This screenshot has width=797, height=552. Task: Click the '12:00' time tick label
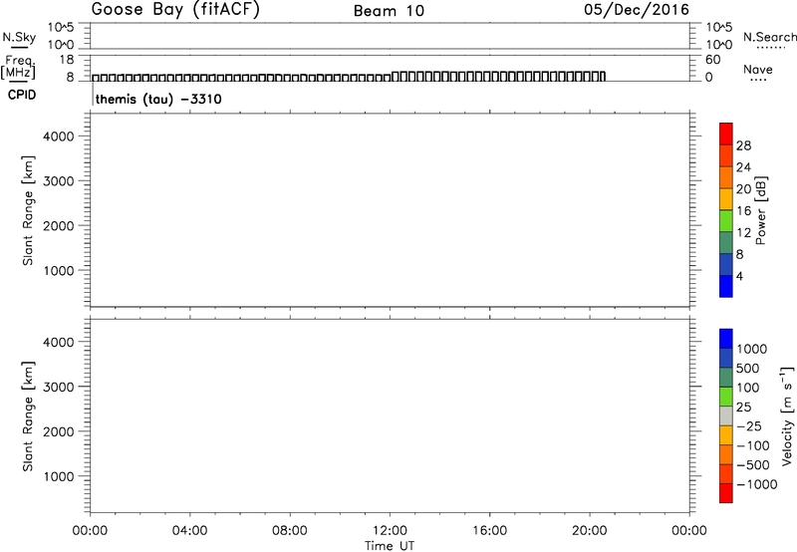click(x=390, y=531)
